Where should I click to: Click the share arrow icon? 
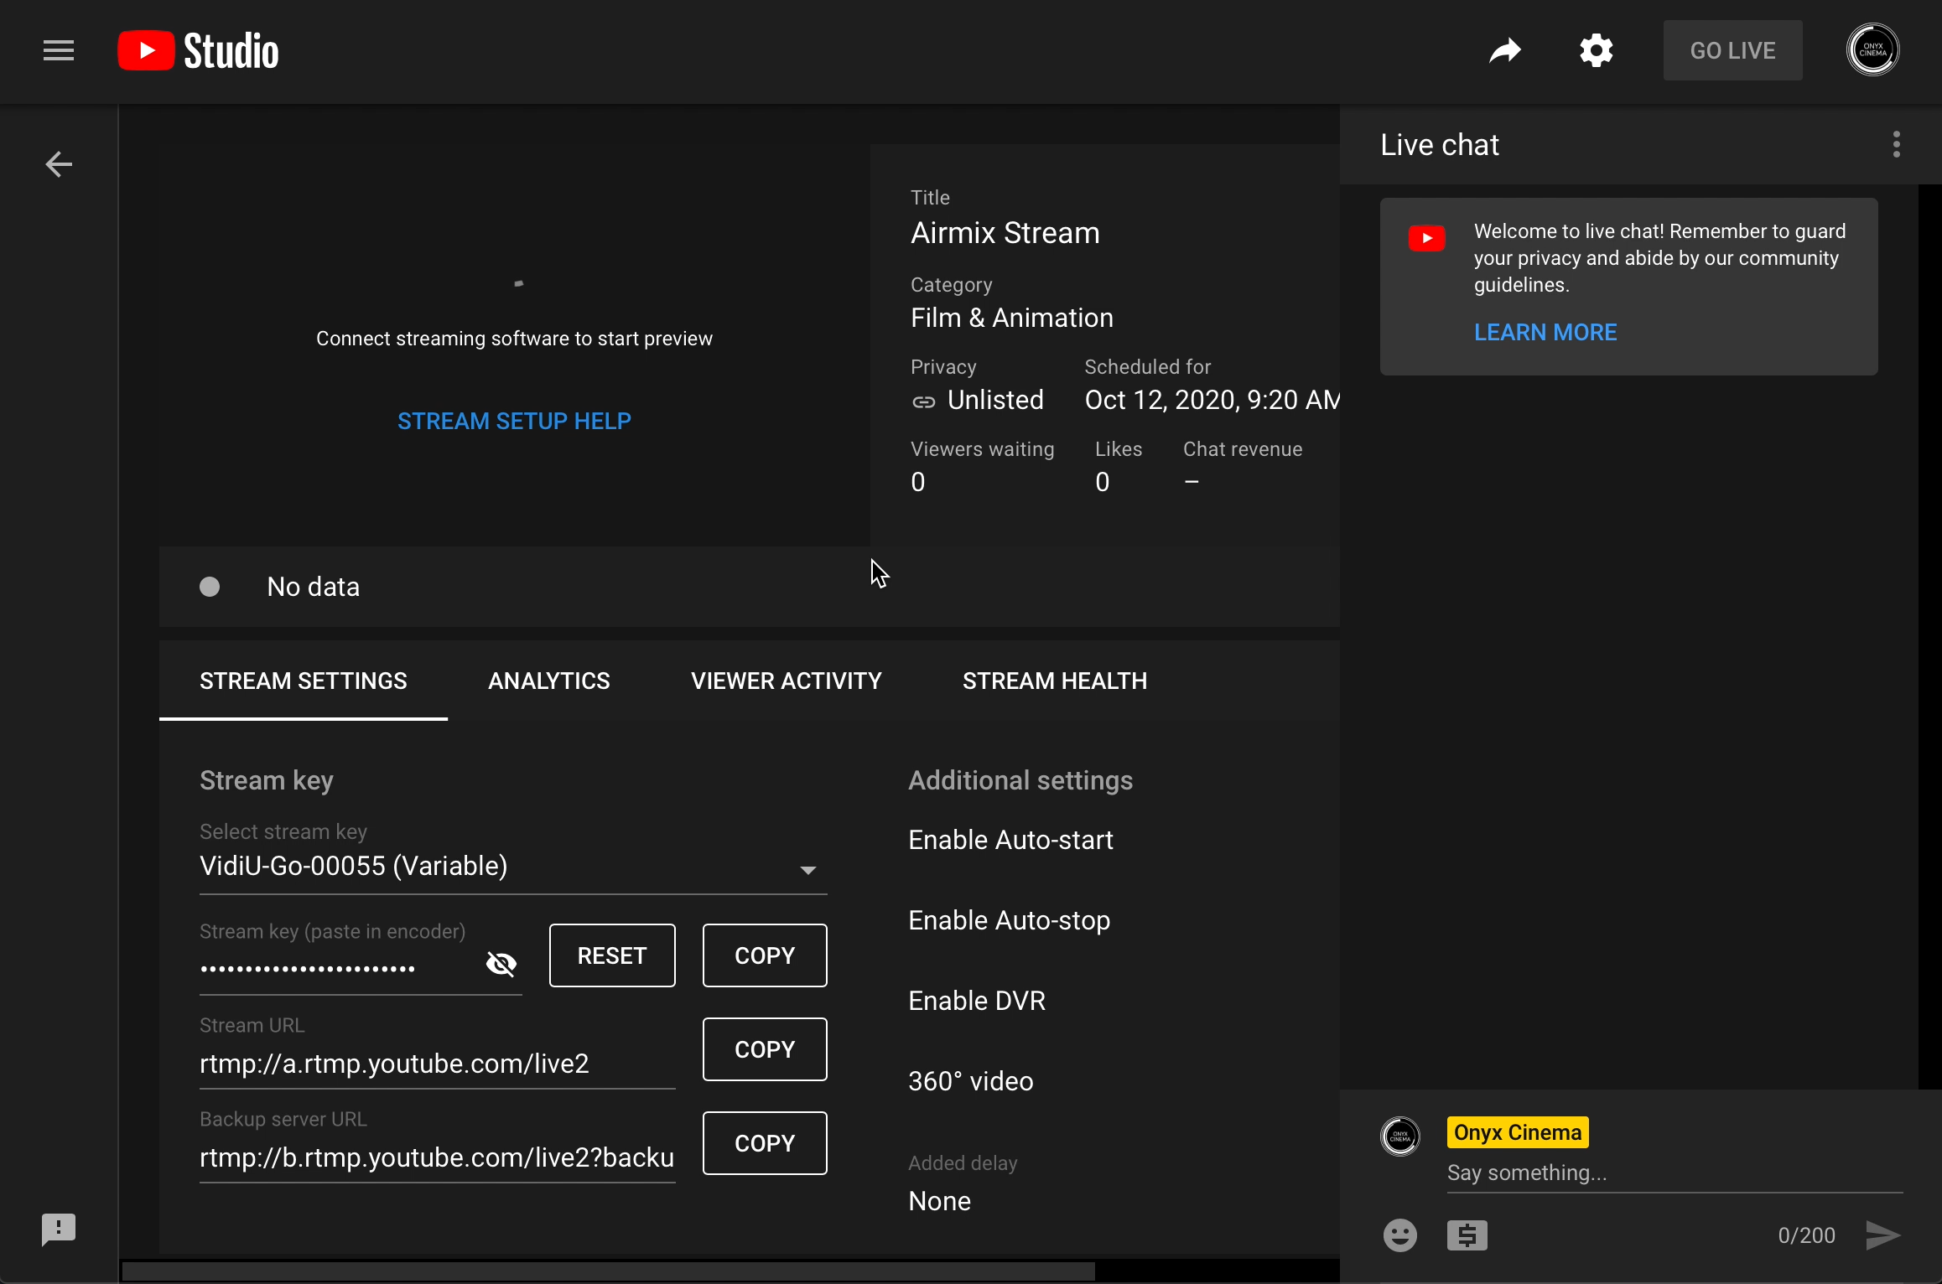click(x=1505, y=50)
